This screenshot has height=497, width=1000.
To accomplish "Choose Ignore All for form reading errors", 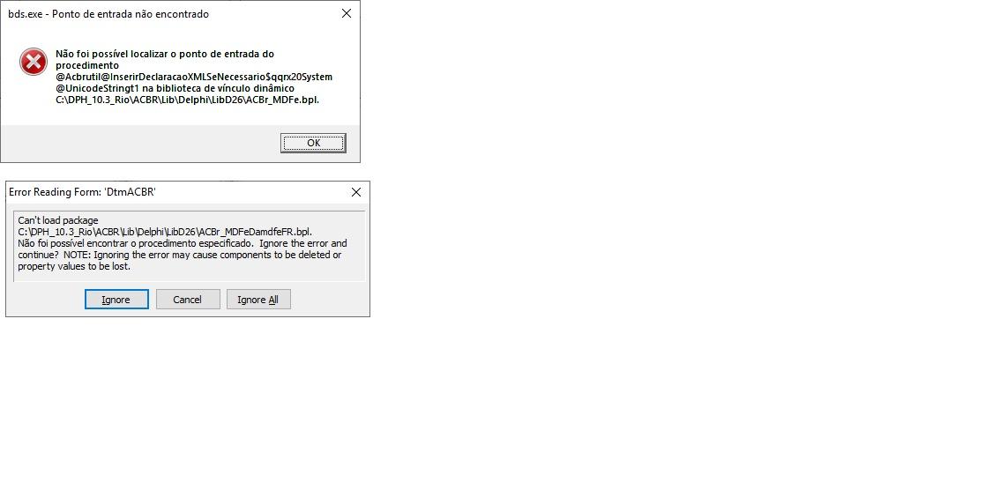I will [x=258, y=300].
